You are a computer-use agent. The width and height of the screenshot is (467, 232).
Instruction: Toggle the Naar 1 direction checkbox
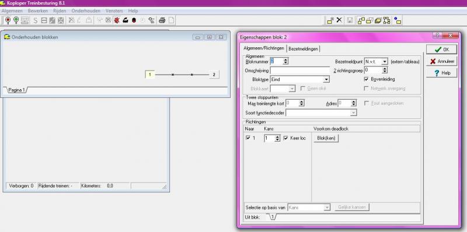point(248,138)
